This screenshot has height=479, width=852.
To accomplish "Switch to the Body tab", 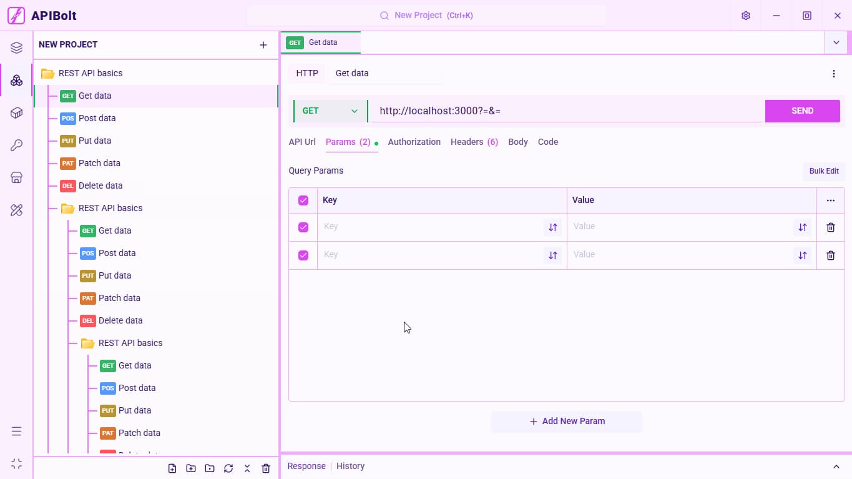I will (518, 142).
